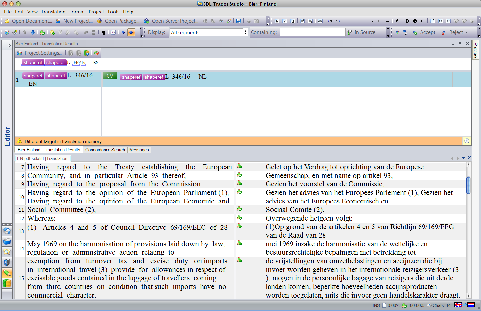This screenshot has height=311, width=481.
Task: Expand the In Source filter dropdown
Action: 379,32
